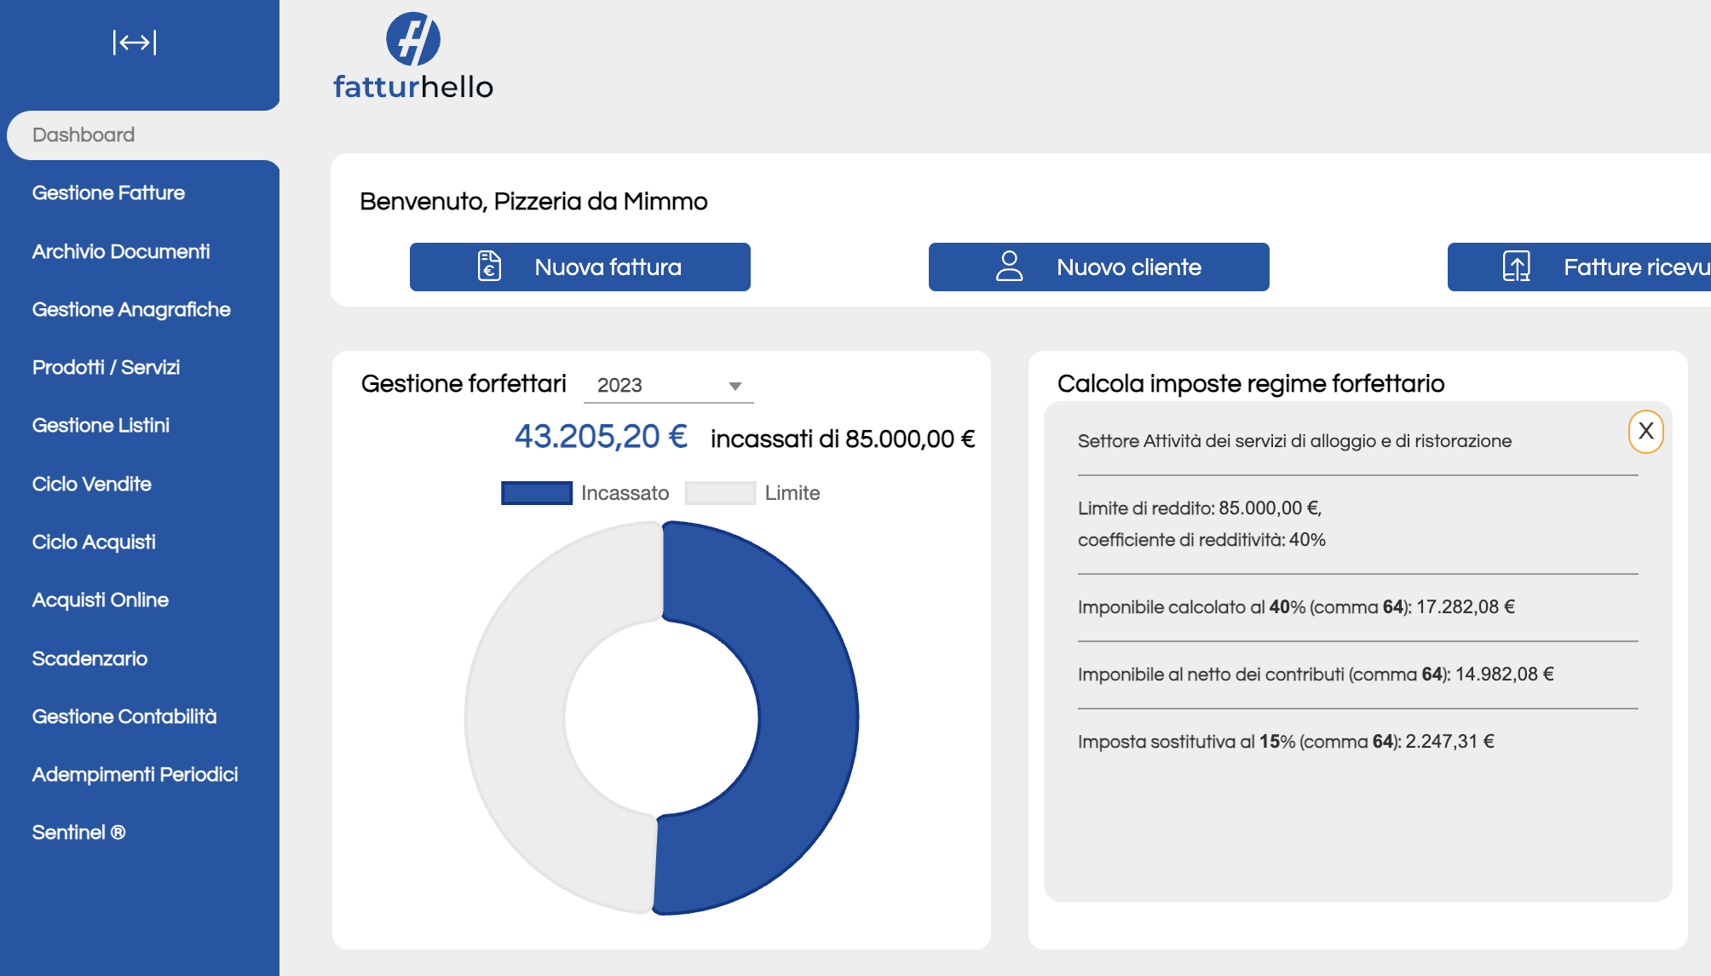Open the Scadenzario section
This screenshot has height=976, width=1711.
point(90,658)
